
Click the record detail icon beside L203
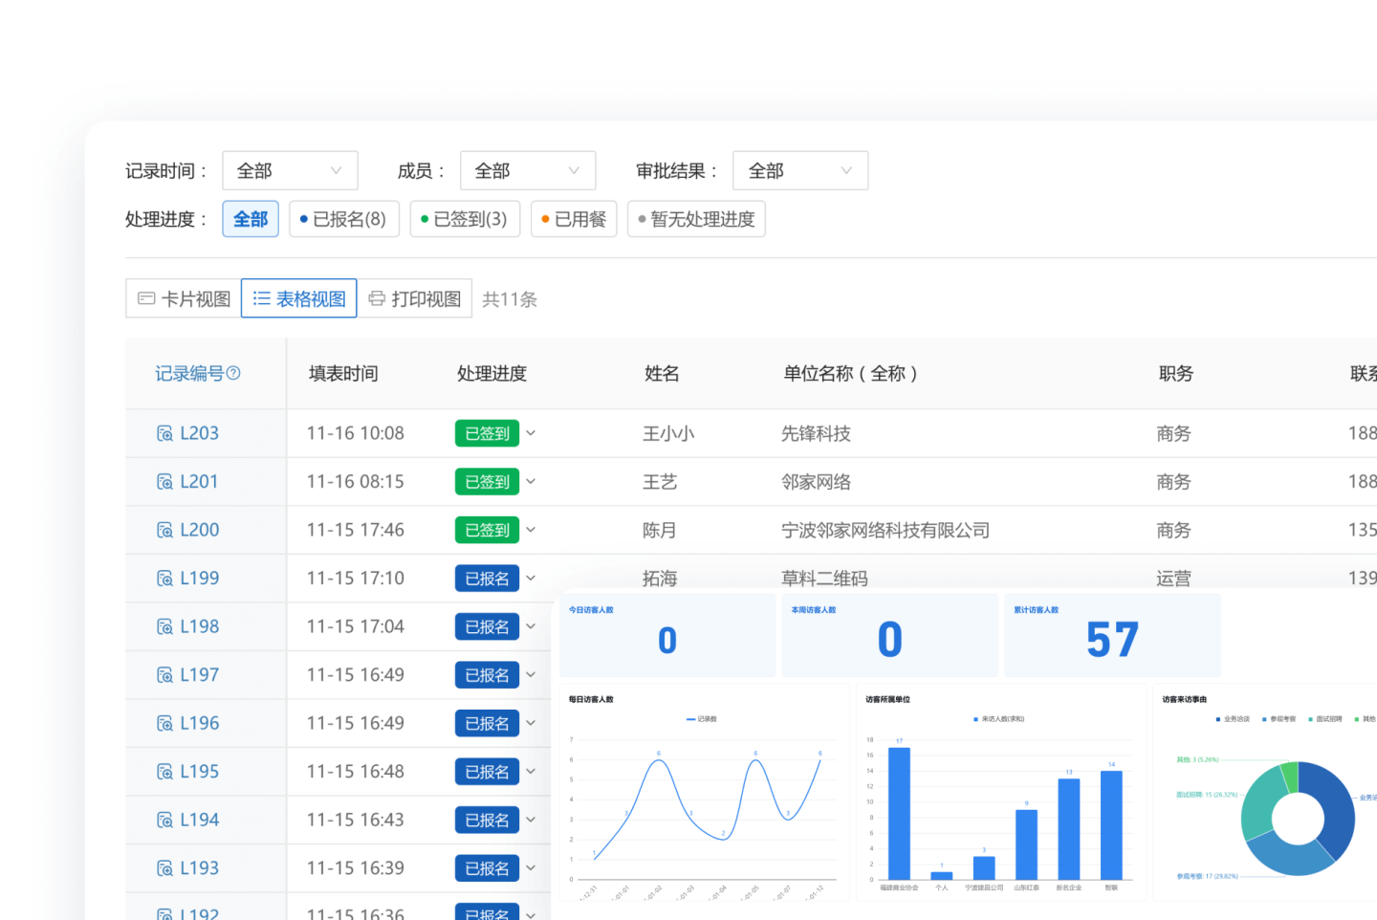click(x=164, y=433)
